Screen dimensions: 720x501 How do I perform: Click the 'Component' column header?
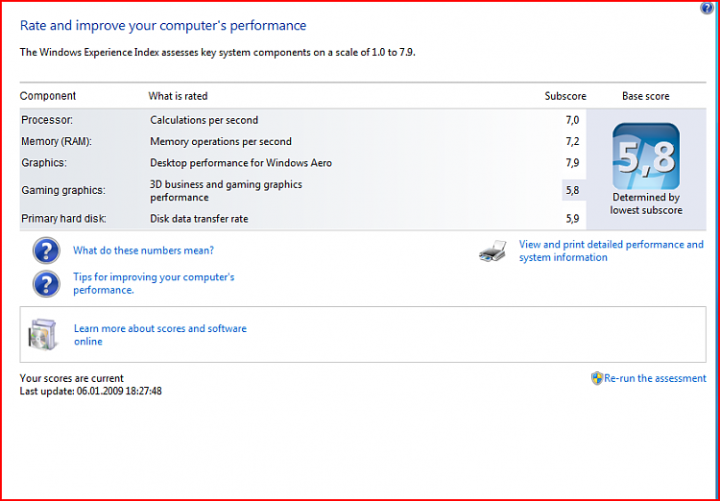coord(48,96)
